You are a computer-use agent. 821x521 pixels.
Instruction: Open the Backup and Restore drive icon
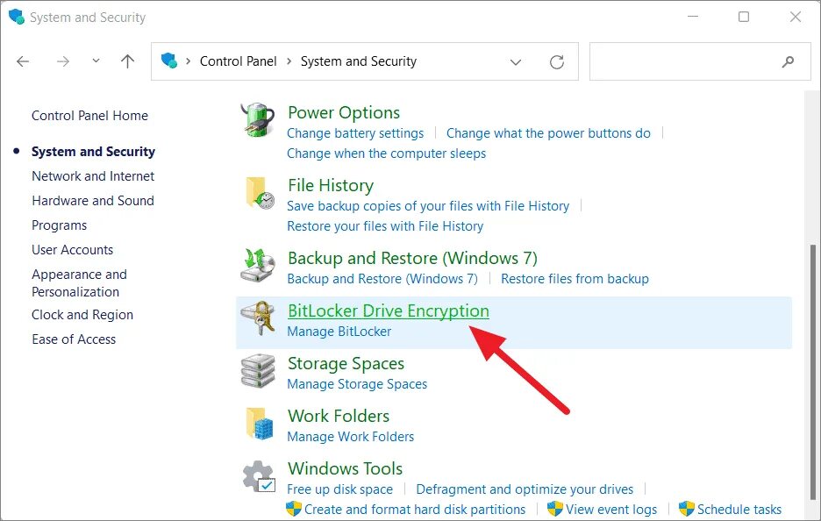[258, 265]
